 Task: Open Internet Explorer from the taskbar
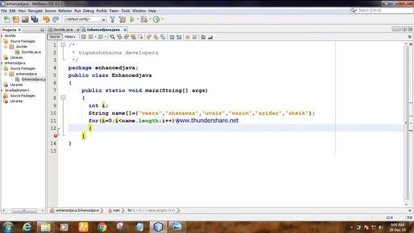click(27, 227)
